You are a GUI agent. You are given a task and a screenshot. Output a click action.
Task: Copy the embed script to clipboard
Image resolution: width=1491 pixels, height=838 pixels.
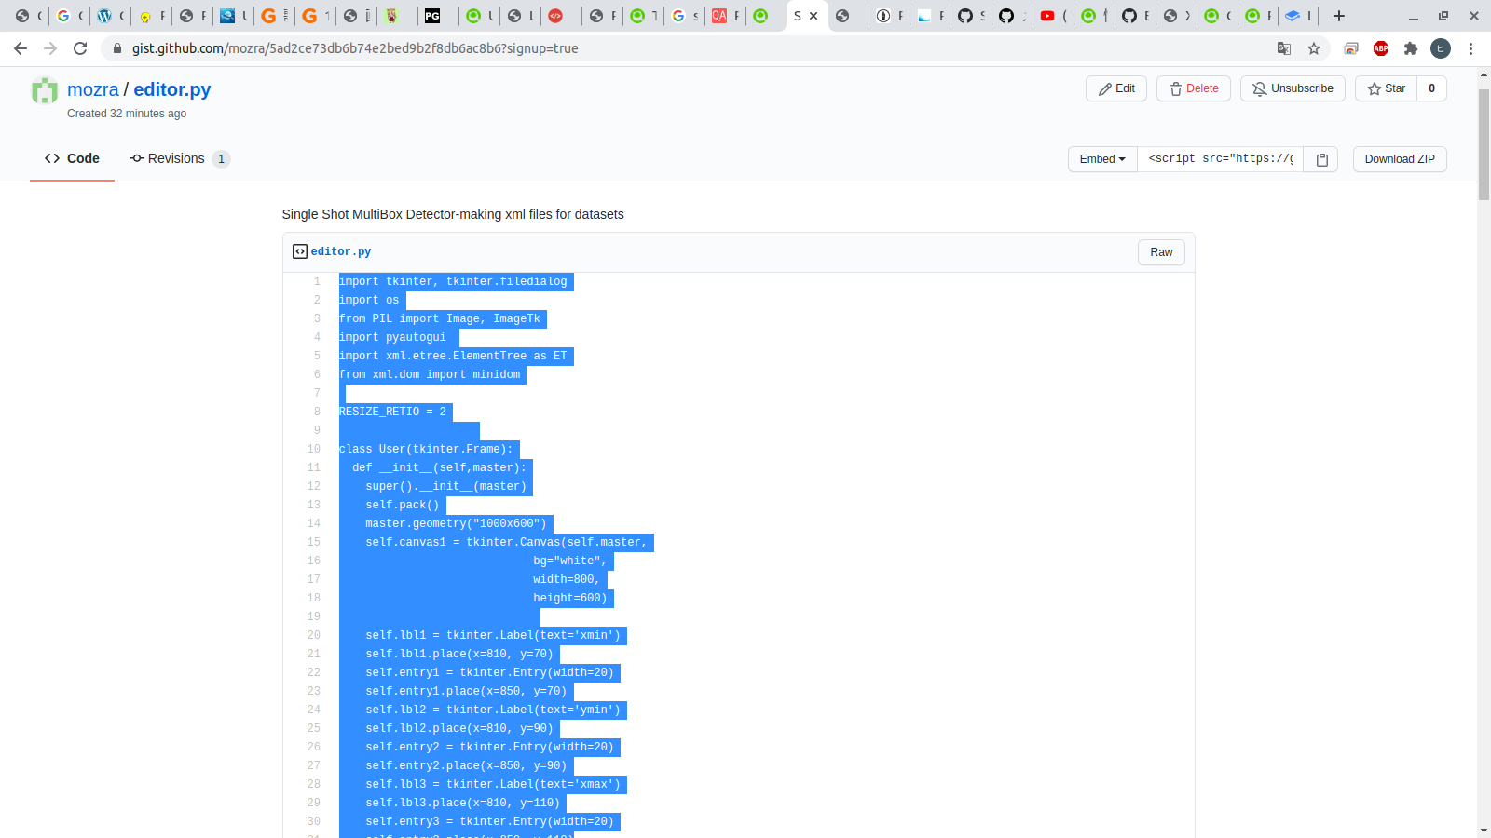tap(1320, 159)
